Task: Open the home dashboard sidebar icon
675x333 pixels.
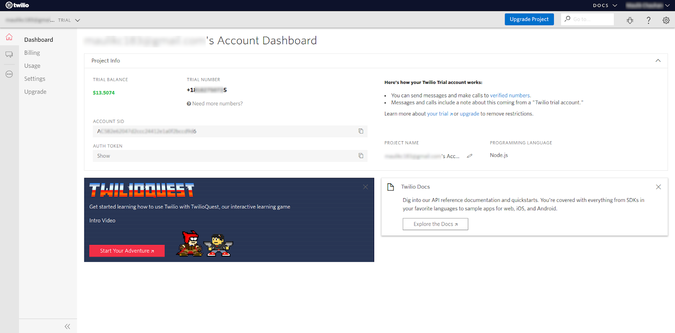Action: coord(9,37)
